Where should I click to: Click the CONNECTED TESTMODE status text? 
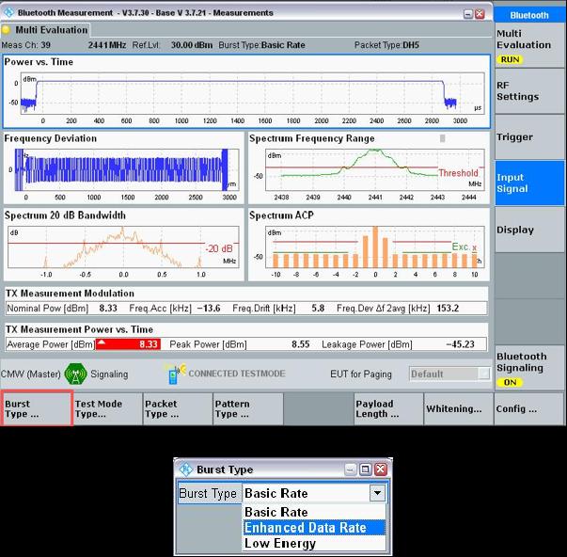pyautogui.click(x=237, y=374)
